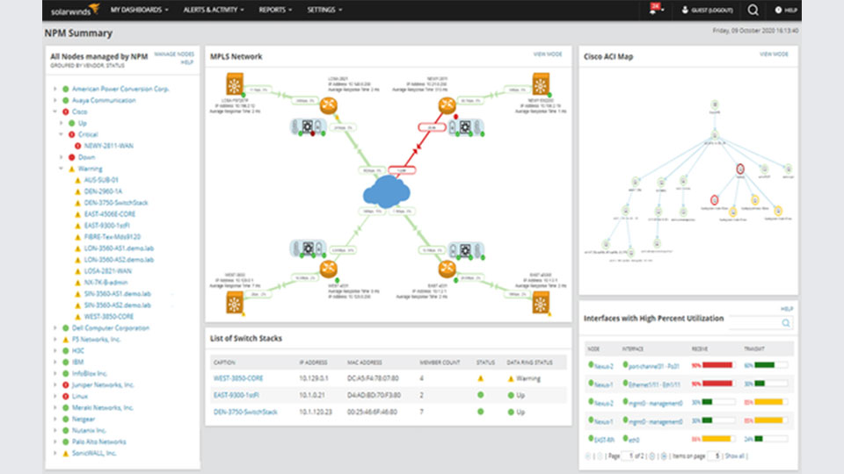The width and height of the screenshot is (844, 474).
Task: Click Help link in Interfaces utilization widget
Action: coord(786,309)
